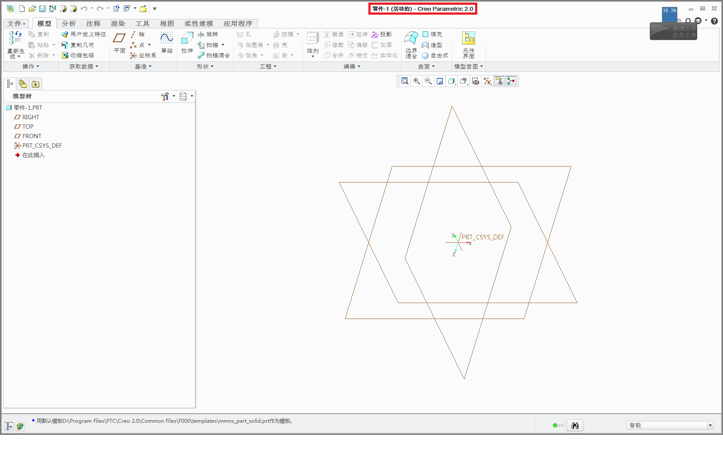Viewport: 723px width, 452px height.
Task: Toggle annotation display in the graphics toolbar
Action: [x=499, y=81]
